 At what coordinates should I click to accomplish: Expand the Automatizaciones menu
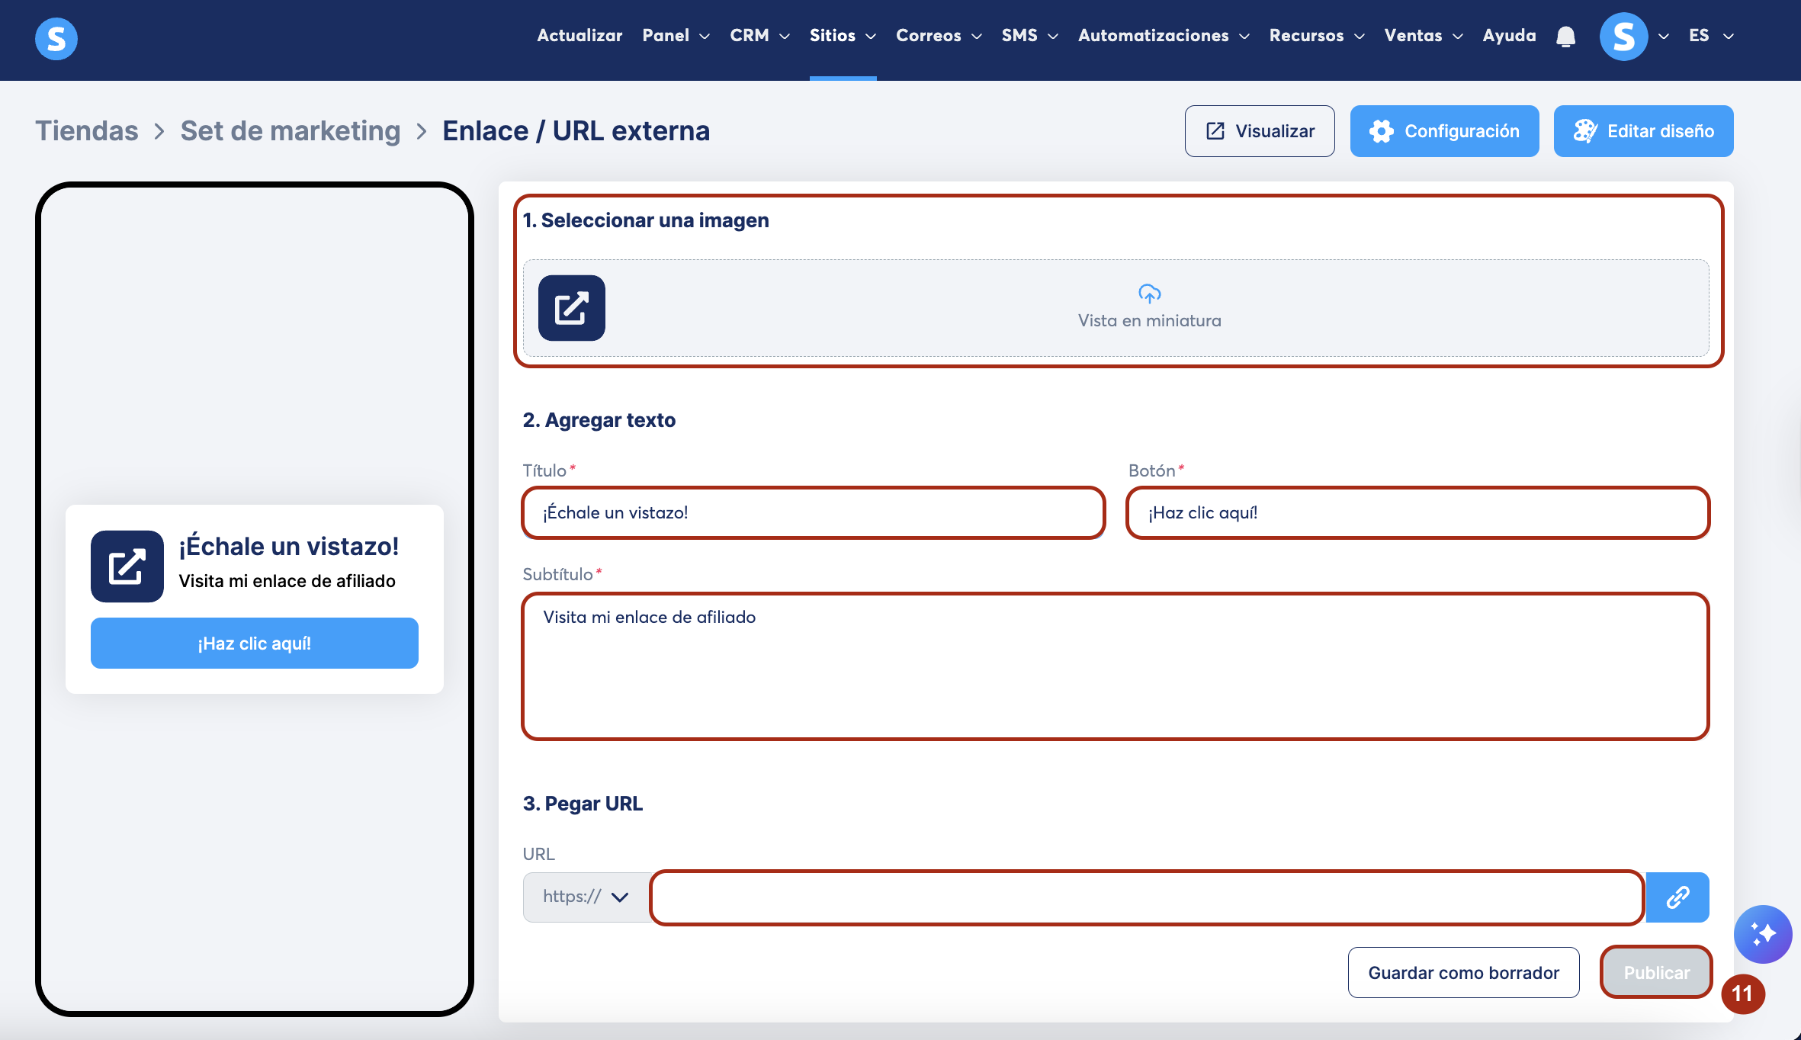click(x=1163, y=36)
